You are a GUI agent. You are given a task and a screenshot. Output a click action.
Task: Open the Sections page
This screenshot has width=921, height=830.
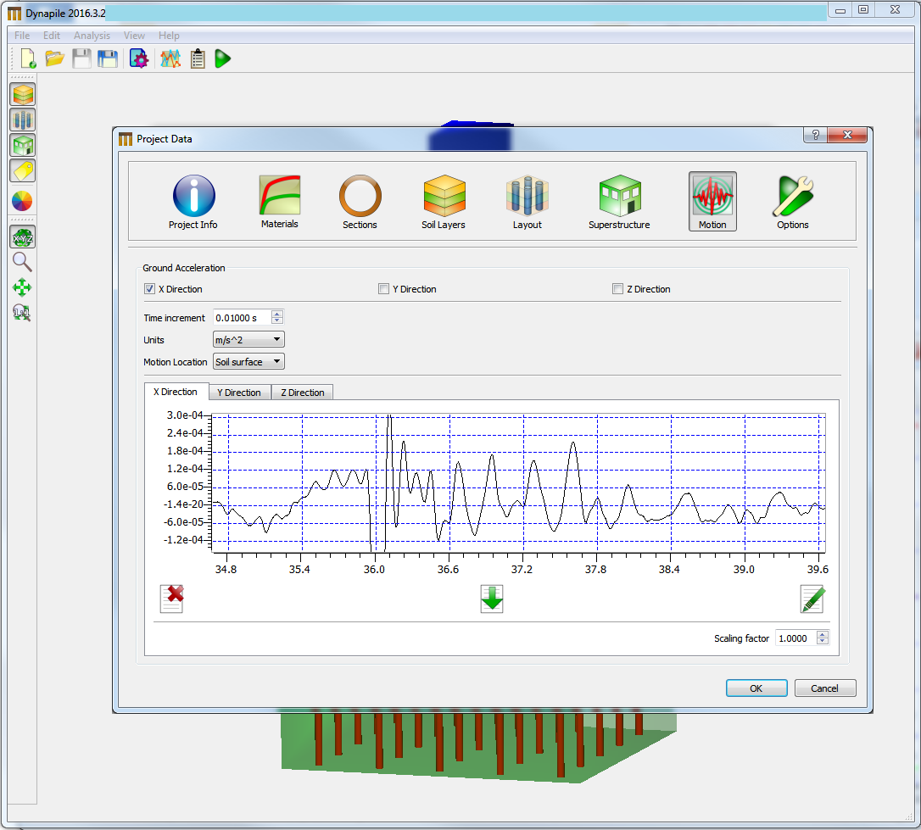tap(360, 202)
